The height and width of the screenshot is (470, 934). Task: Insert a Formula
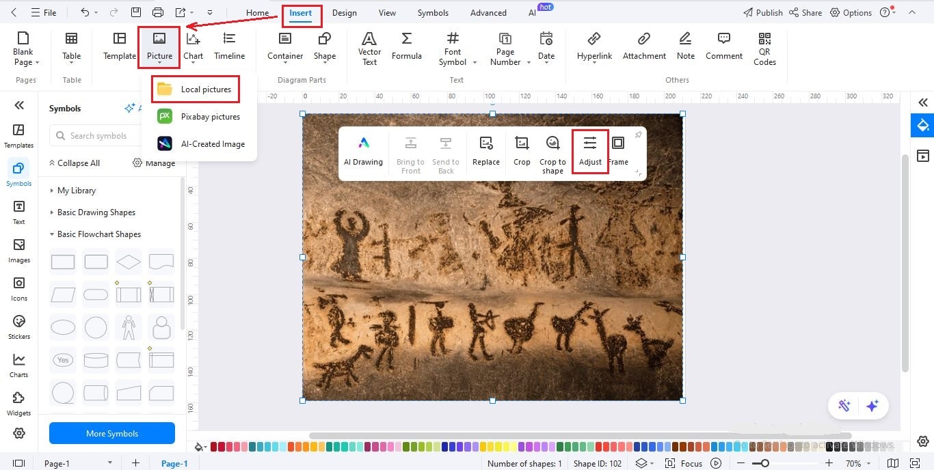[406, 46]
